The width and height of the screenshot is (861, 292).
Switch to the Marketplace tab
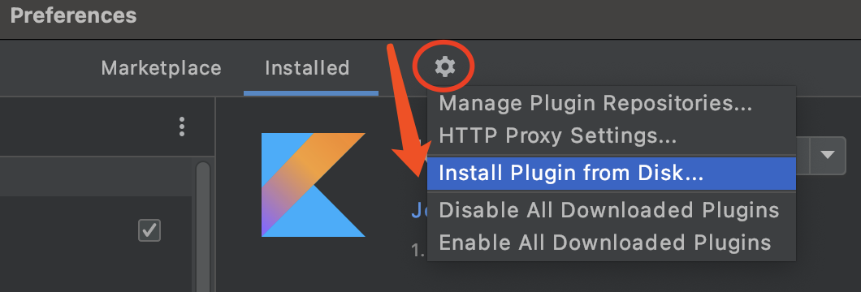pyautogui.click(x=161, y=68)
